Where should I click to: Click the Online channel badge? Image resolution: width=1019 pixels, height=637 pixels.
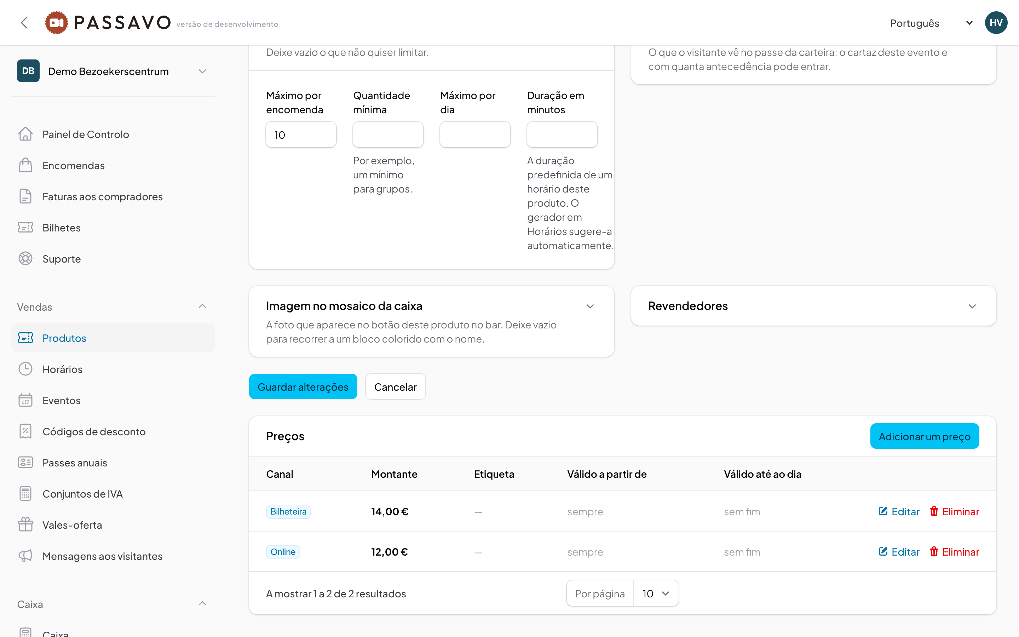pyautogui.click(x=283, y=552)
